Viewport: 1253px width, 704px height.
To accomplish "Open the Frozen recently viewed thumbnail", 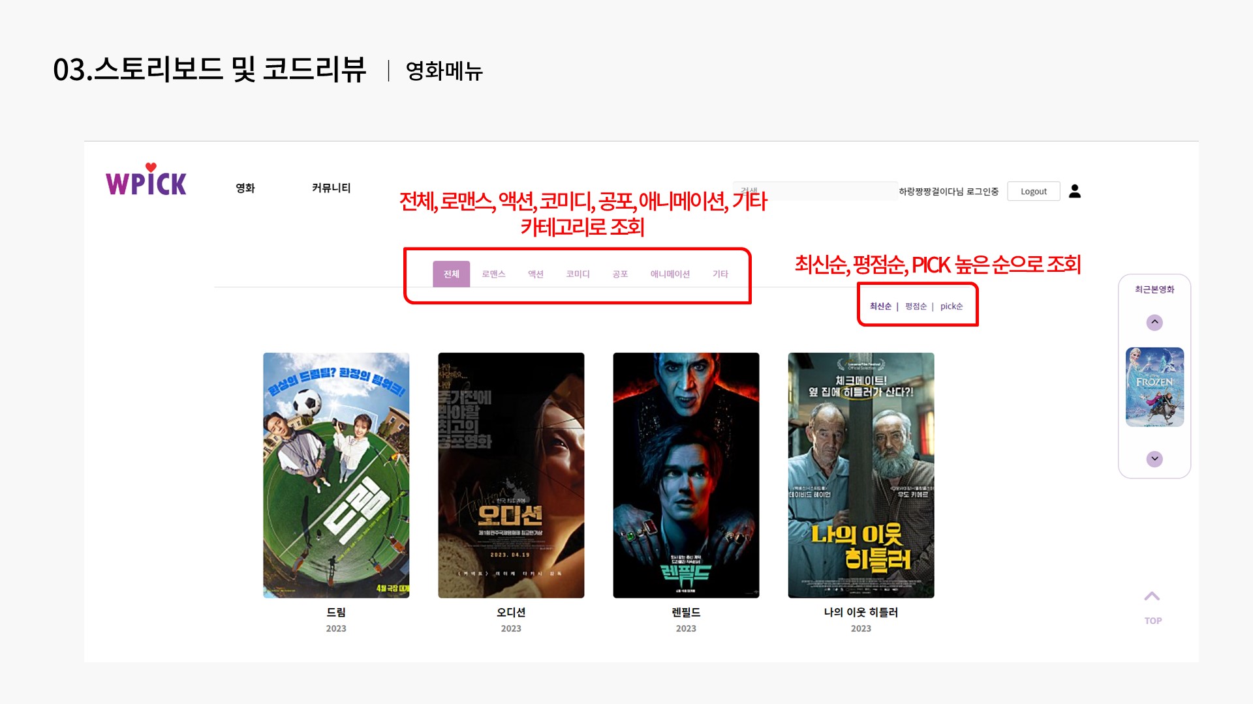I will coord(1154,387).
